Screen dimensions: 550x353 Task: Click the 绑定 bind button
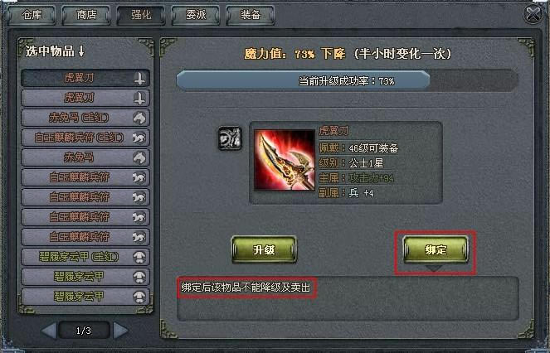436,249
